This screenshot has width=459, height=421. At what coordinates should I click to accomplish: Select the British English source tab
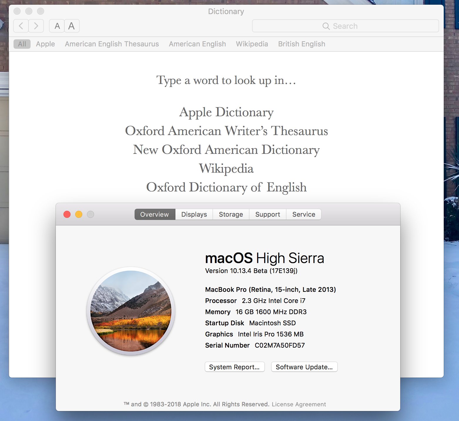click(x=302, y=44)
